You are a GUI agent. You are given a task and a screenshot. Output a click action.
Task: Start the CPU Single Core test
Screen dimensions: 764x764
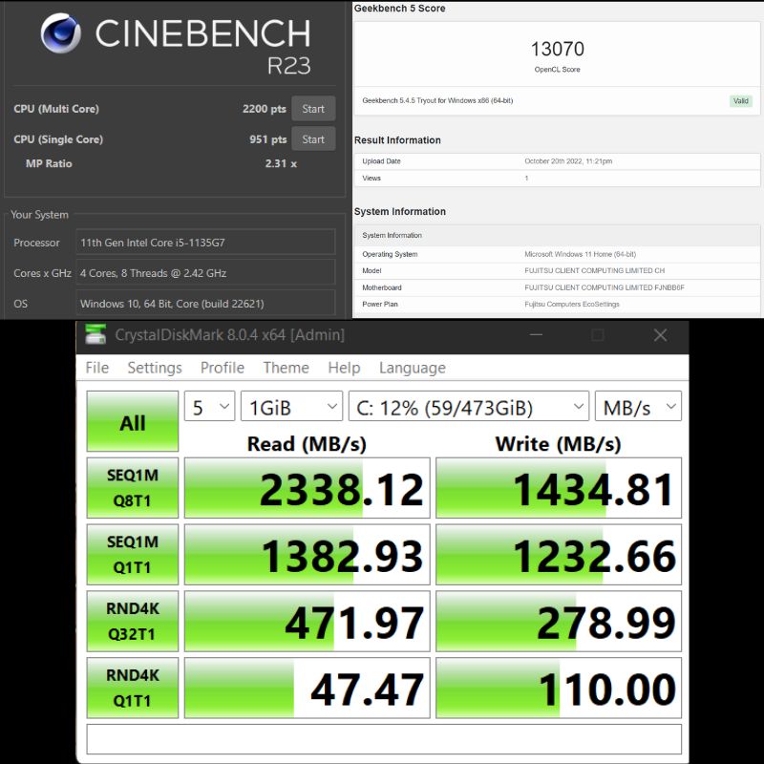(313, 139)
